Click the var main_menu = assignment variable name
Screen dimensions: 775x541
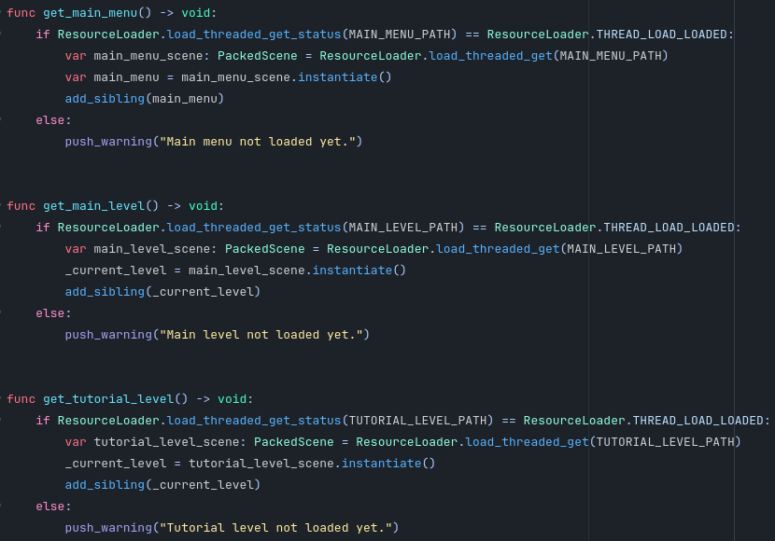tap(127, 77)
